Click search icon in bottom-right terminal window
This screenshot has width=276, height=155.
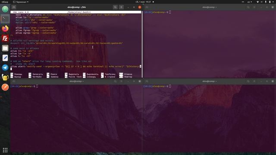point(248,81)
